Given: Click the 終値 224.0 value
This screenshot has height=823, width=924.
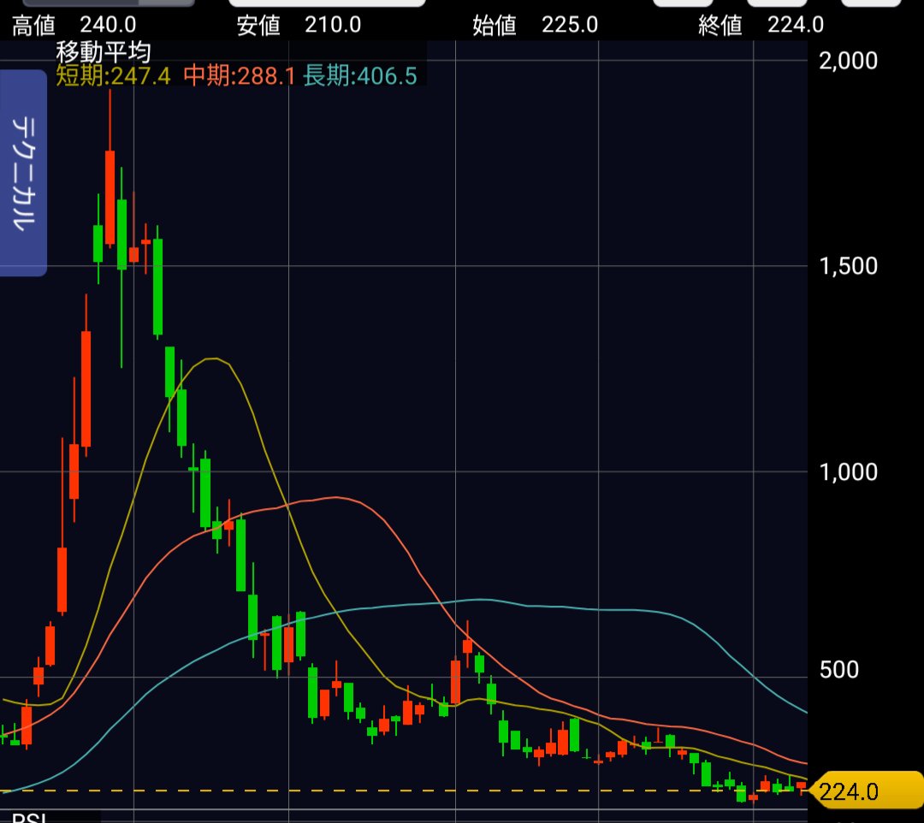Looking at the screenshot, I should tap(761, 26).
